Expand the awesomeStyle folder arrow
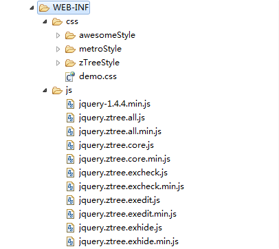This screenshot has width=279, height=249. (58, 35)
